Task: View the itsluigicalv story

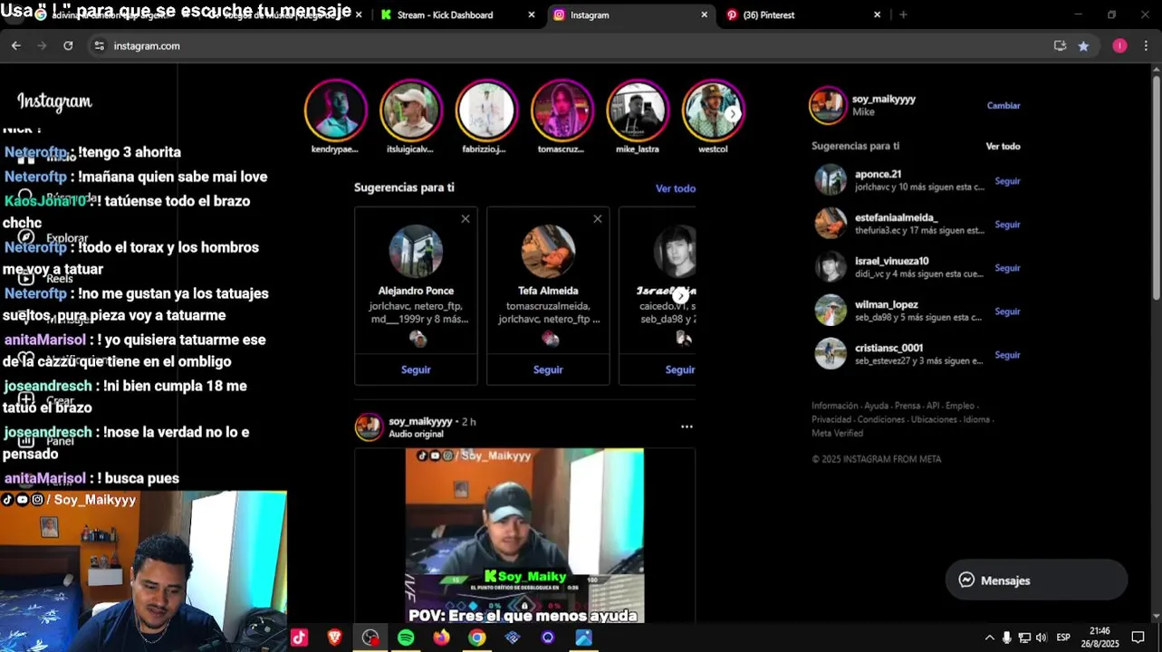Action: point(410,110)
